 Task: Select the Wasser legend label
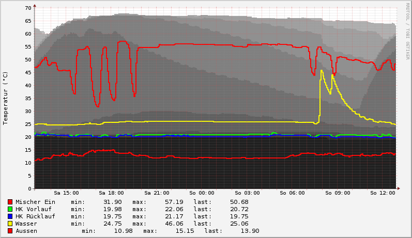[26, 224]
